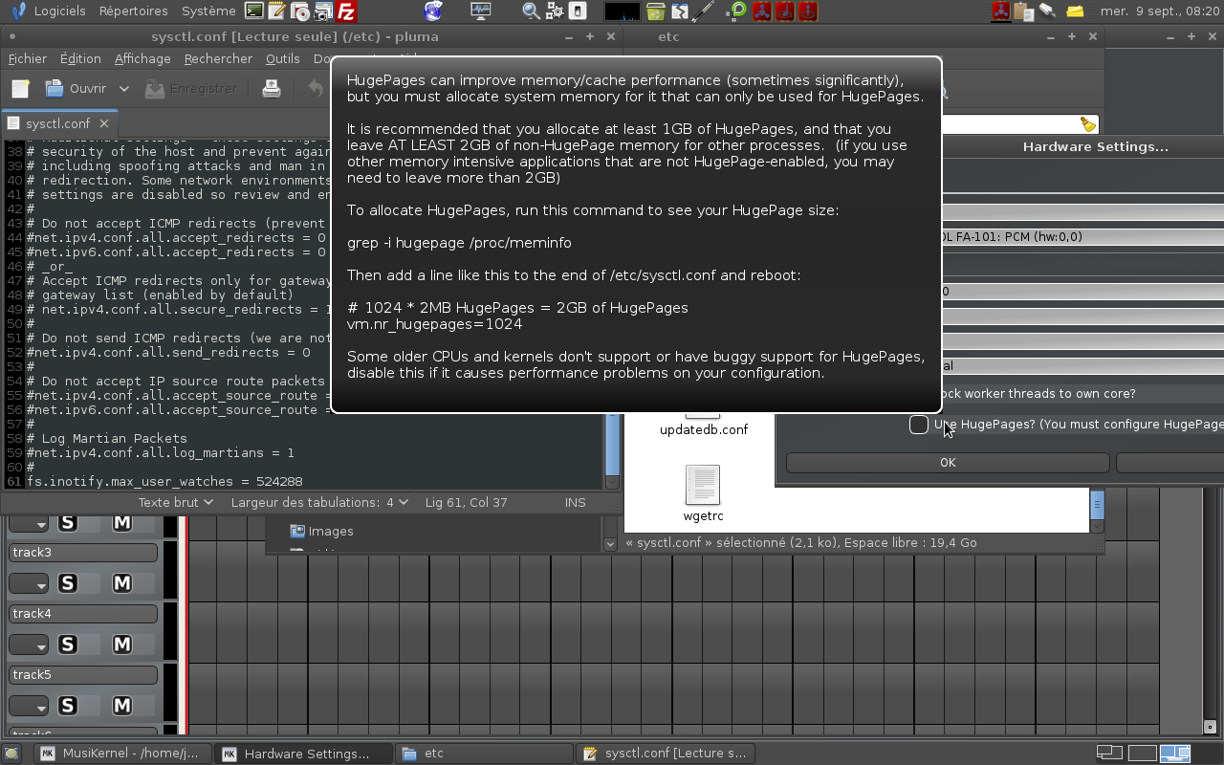Screen dimensions: 1224x765
Task: Enable the Use HugePages checkbox
Action: 919,425
